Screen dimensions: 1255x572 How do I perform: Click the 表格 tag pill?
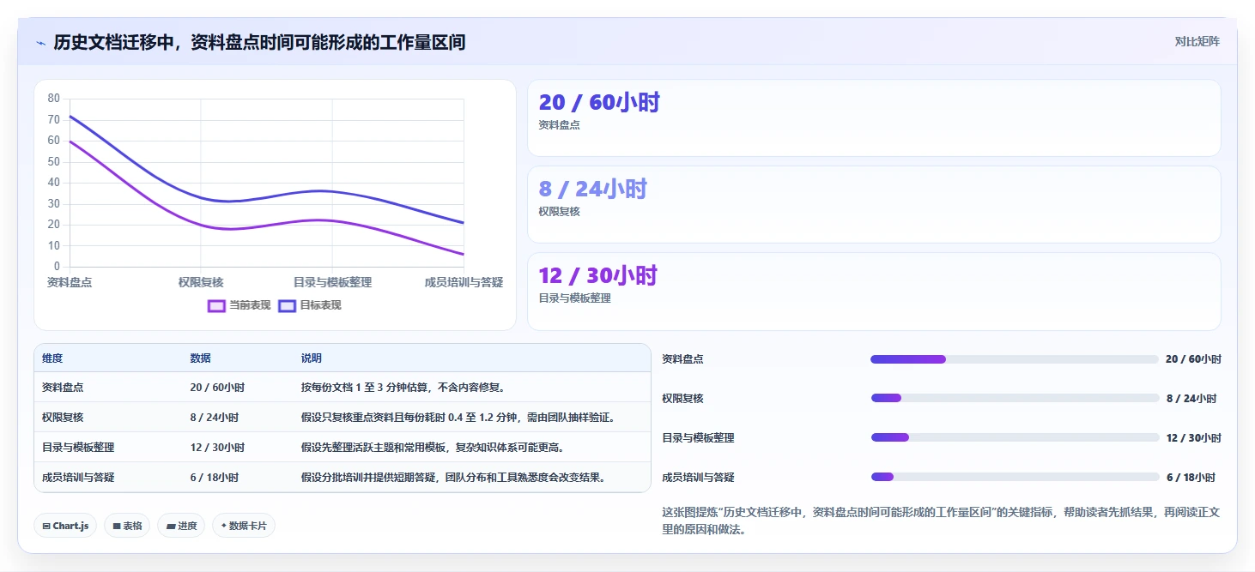click(127, 526)
